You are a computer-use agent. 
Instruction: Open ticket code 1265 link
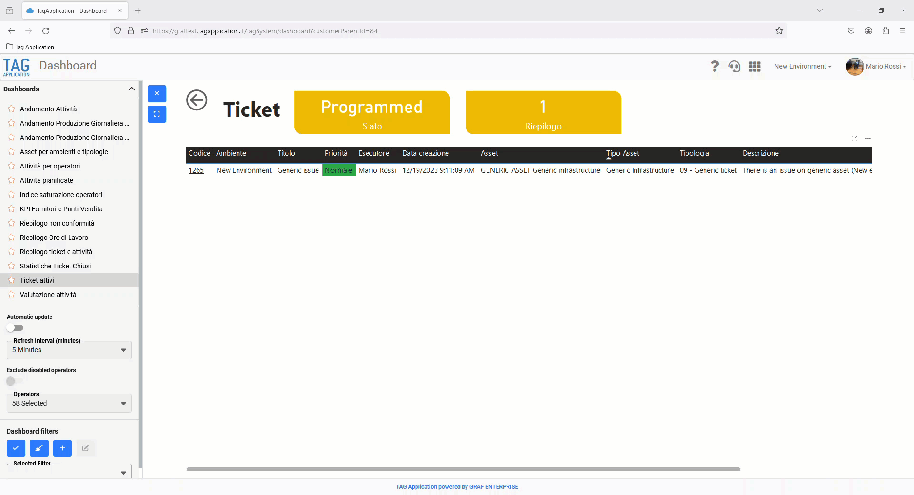pos(196,170)
